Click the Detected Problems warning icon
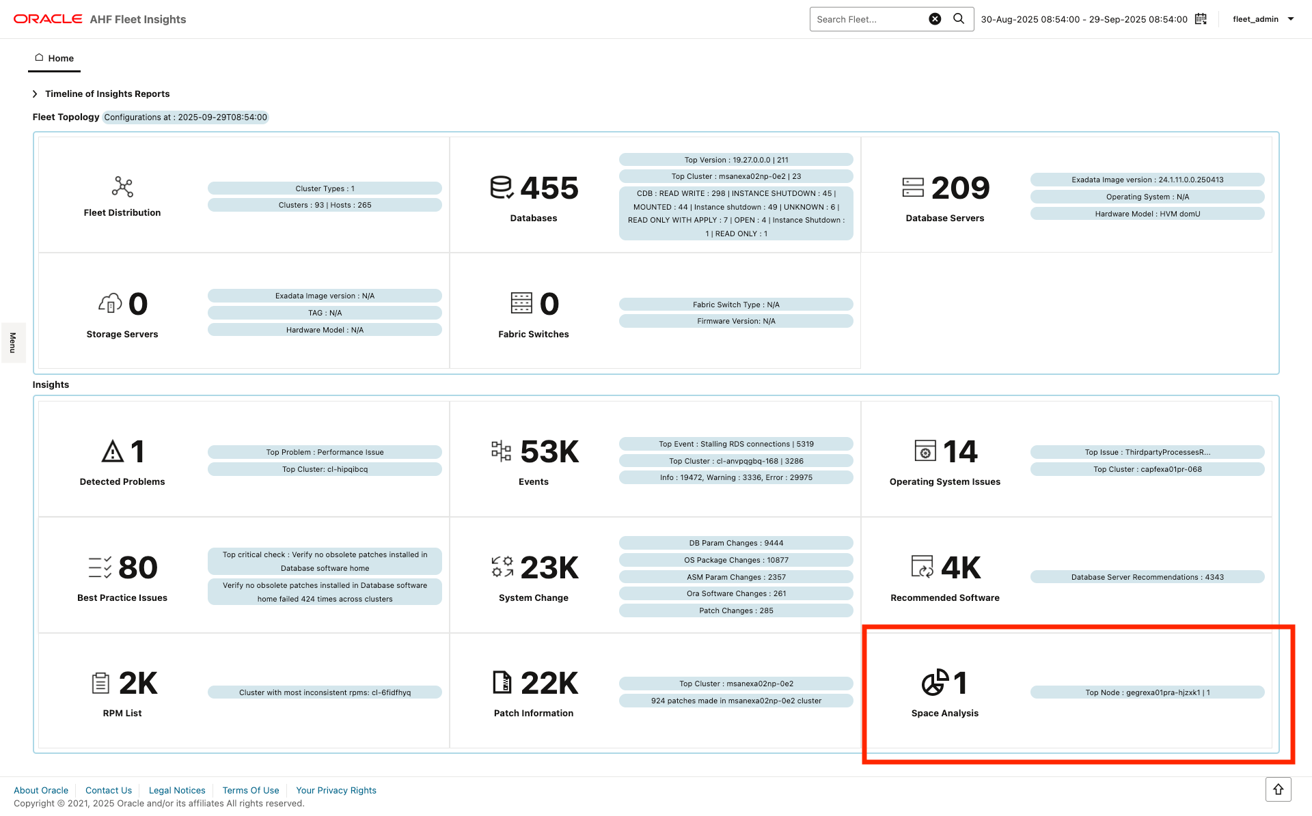This screenshot has width=1312, height=816. pos(112,451)
